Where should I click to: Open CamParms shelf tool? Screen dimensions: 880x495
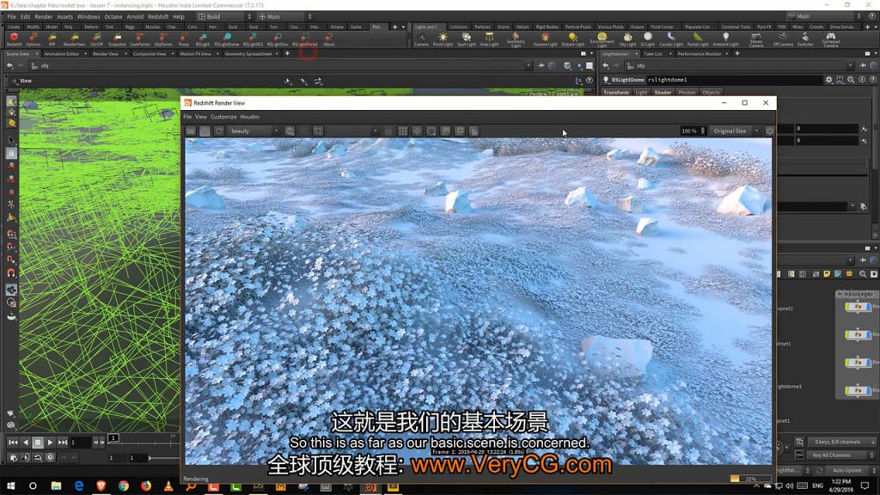[140, 39]
